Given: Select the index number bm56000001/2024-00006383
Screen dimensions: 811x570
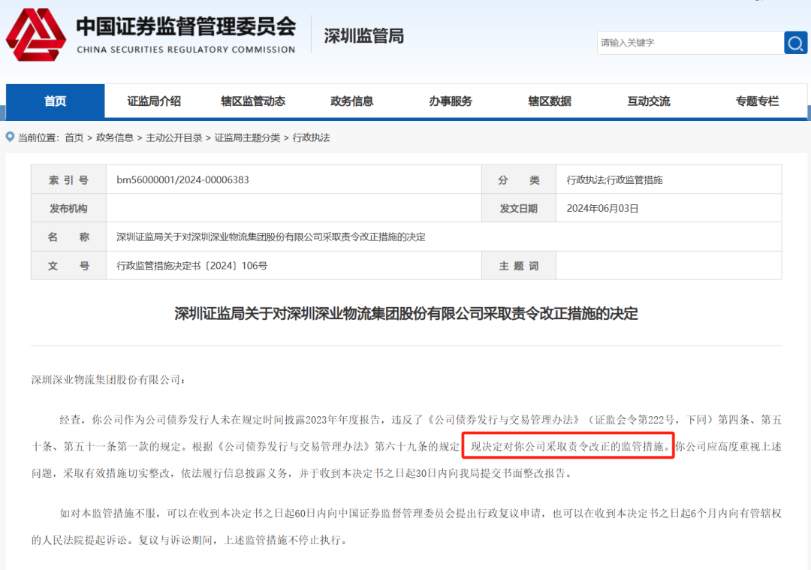Looking at the screenshot, I should coord(182,179).
